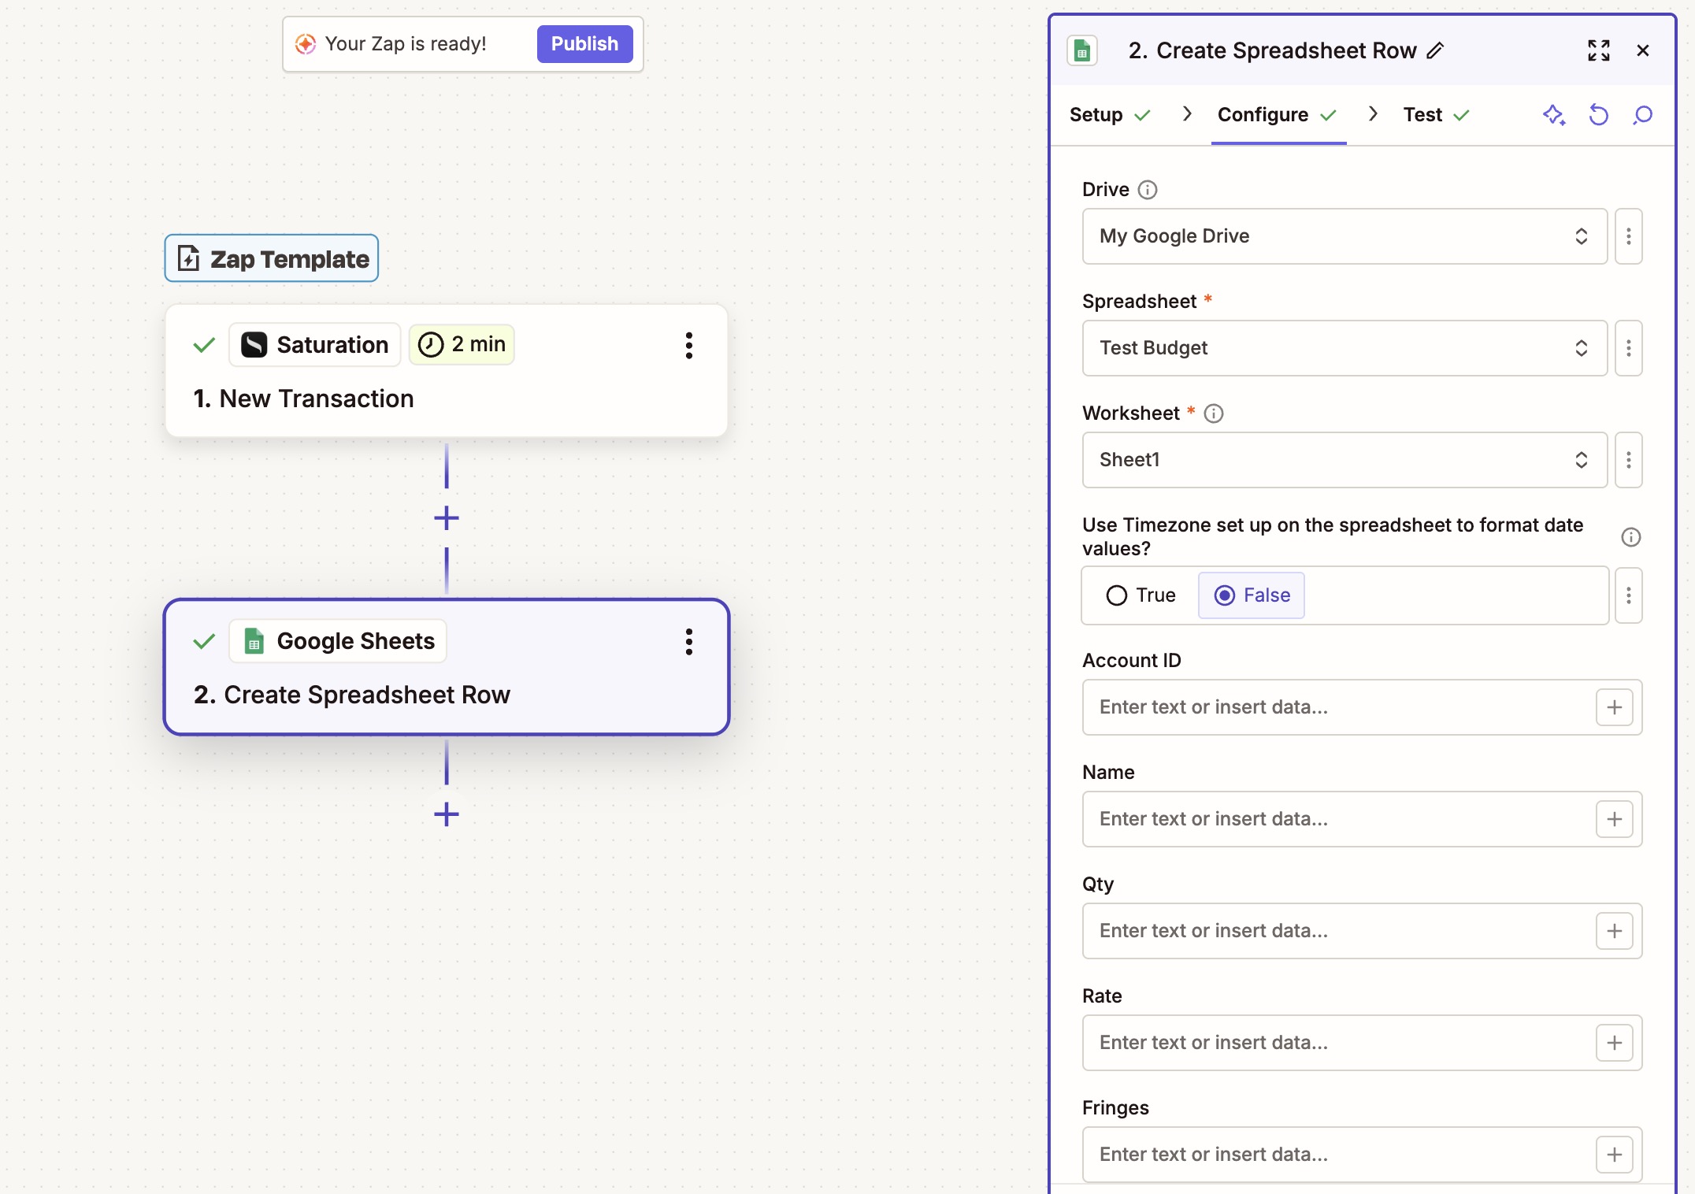Show info for the Drive field
The image size is (1695, 1194).
tap(1148, 190)
